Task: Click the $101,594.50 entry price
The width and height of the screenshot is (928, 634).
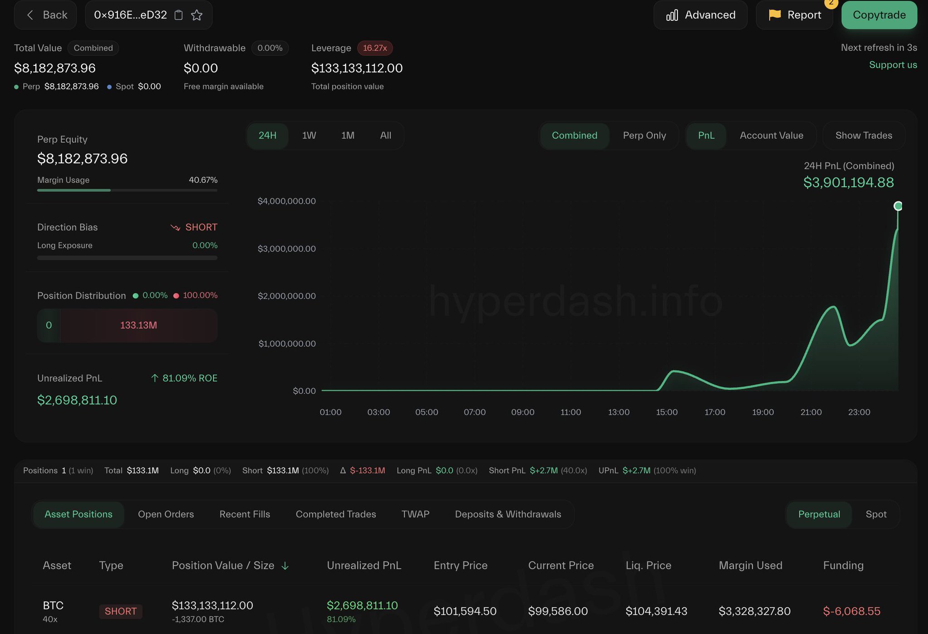Action: [465, 611]
